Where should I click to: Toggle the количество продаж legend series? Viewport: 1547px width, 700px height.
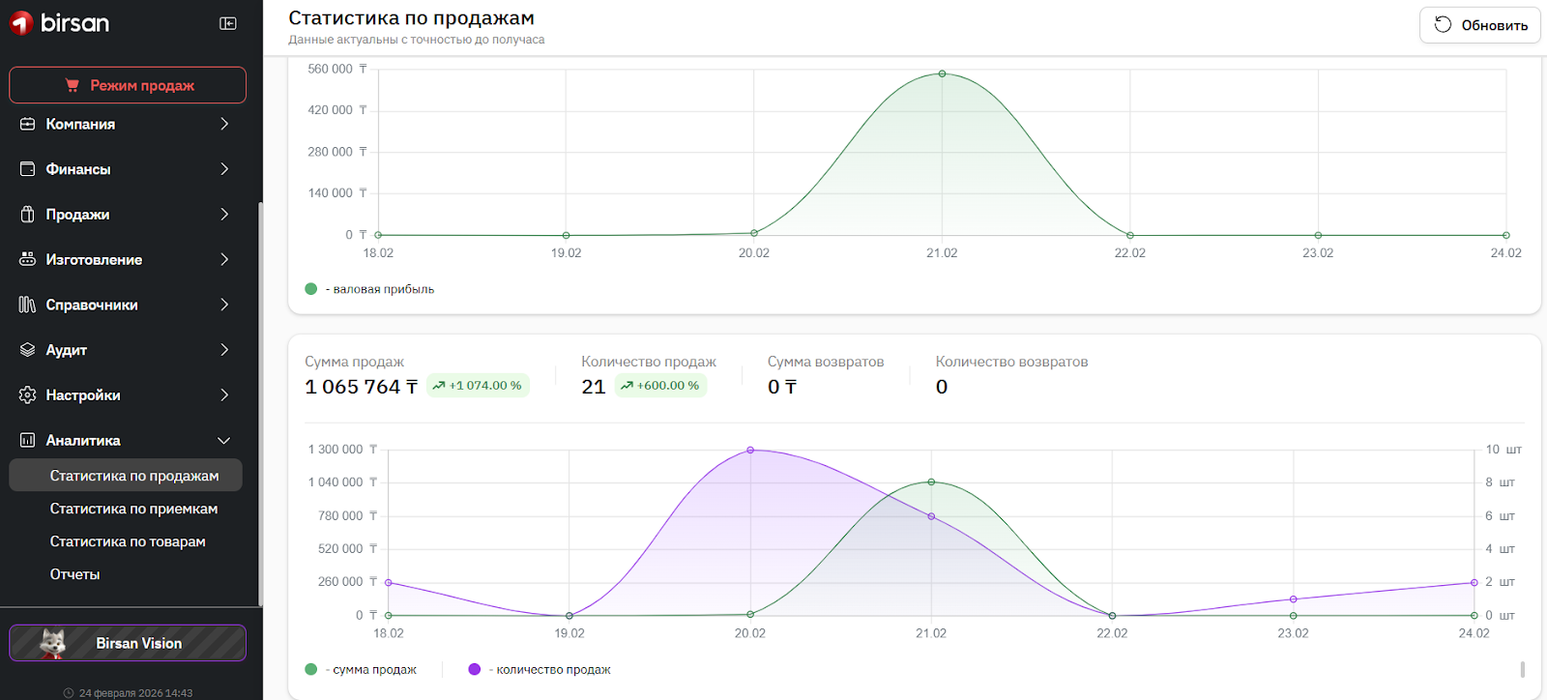(x=540, y=669)
